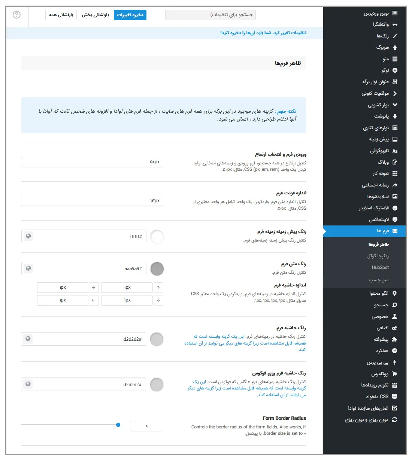The width and height of the screenshot is (412, 461).
Task: Click globe icon in text color field
Action: click(x=28, y=269)
